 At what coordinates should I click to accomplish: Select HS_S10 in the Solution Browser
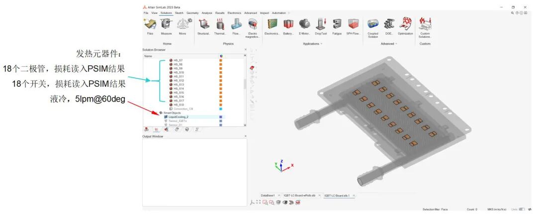tap(179, 72)
